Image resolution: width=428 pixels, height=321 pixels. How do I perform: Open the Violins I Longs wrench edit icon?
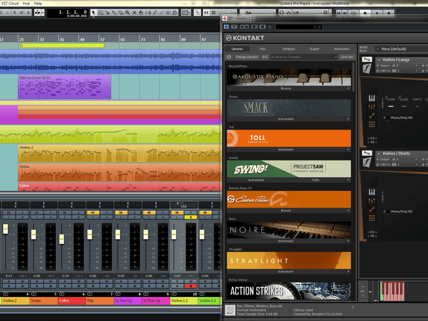367,59
